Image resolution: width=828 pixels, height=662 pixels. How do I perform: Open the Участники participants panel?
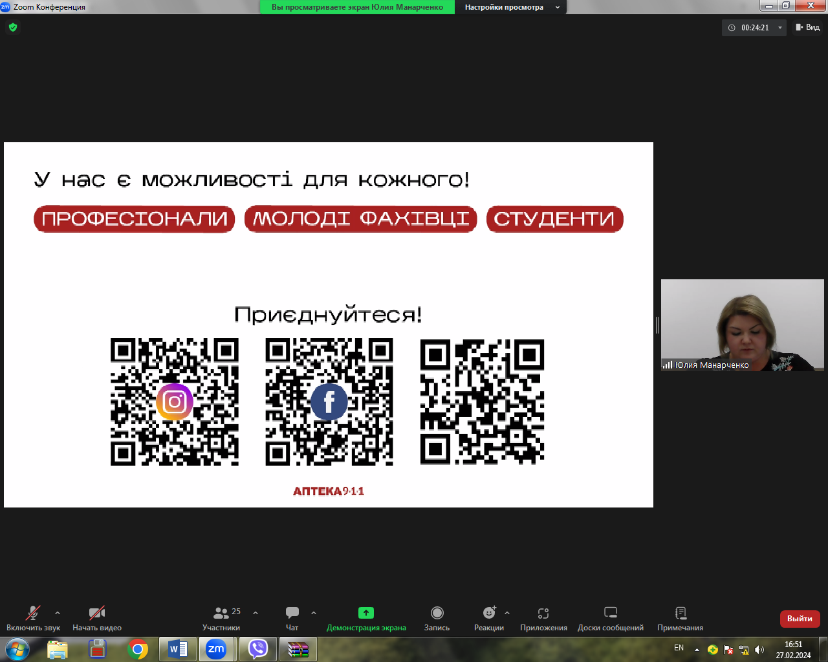point(221,618)
